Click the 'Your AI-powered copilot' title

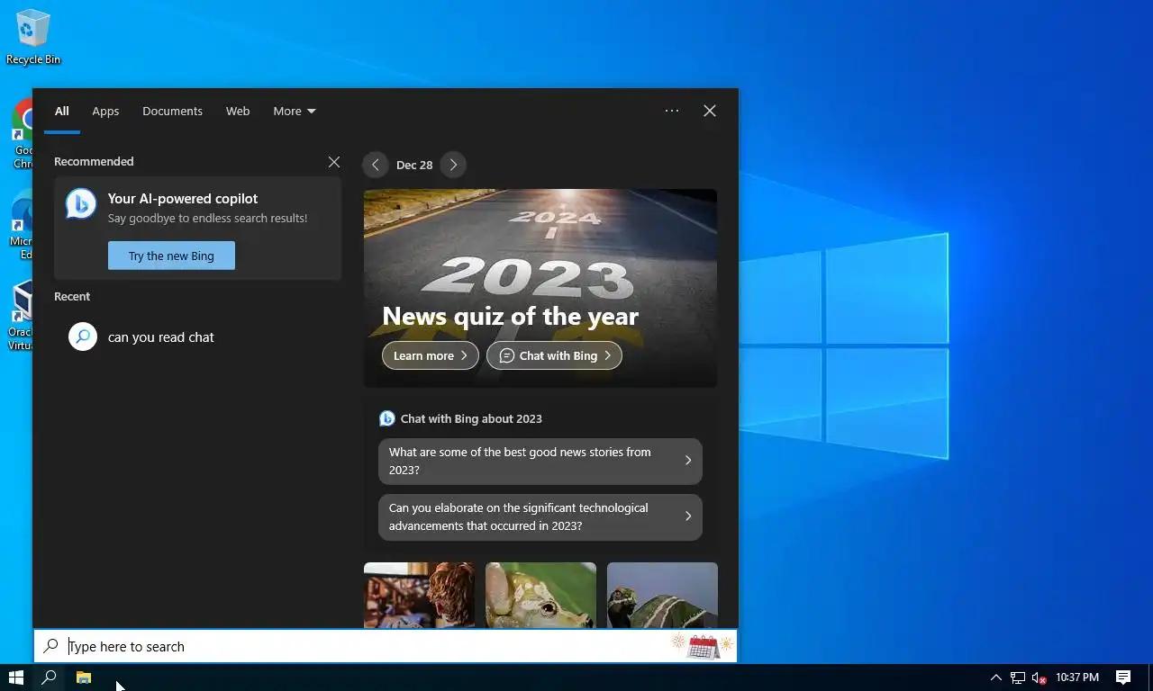pos(183,199)
